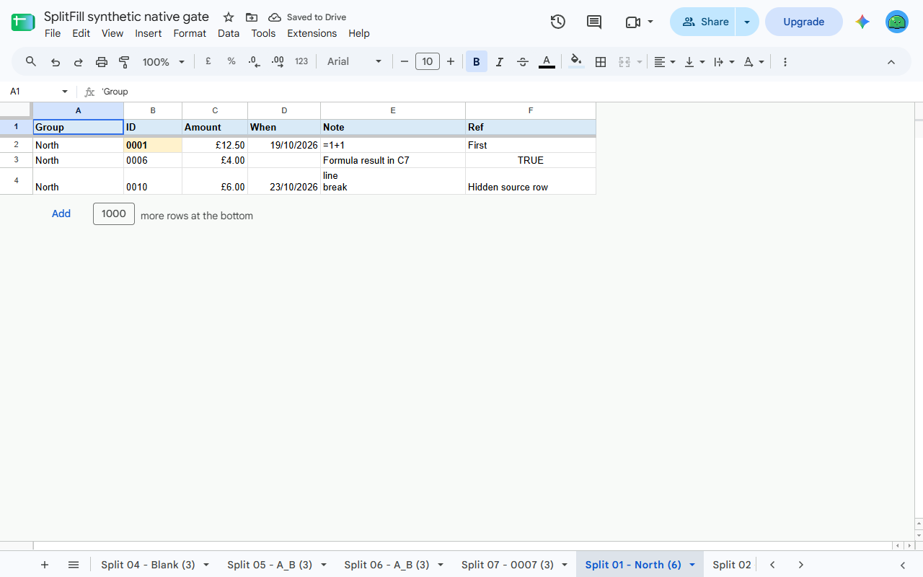Open the comments panel icon
Viewport: 923px width, 577px height.
point(594,22)
